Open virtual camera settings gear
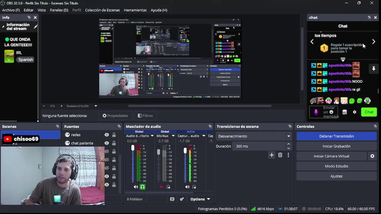Viewport: 381px width, 214px height. [x=372, y=156]
